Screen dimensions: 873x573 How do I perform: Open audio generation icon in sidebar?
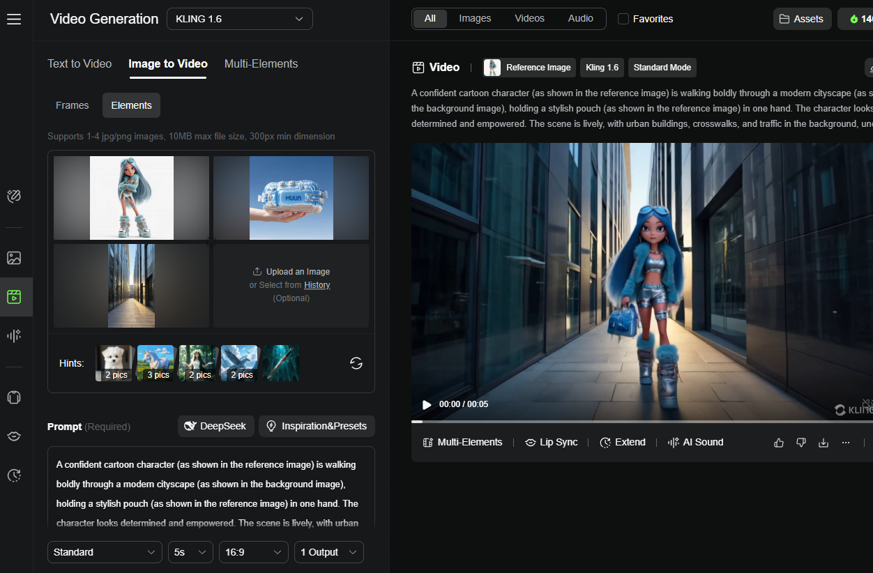(x=14, y=336)
